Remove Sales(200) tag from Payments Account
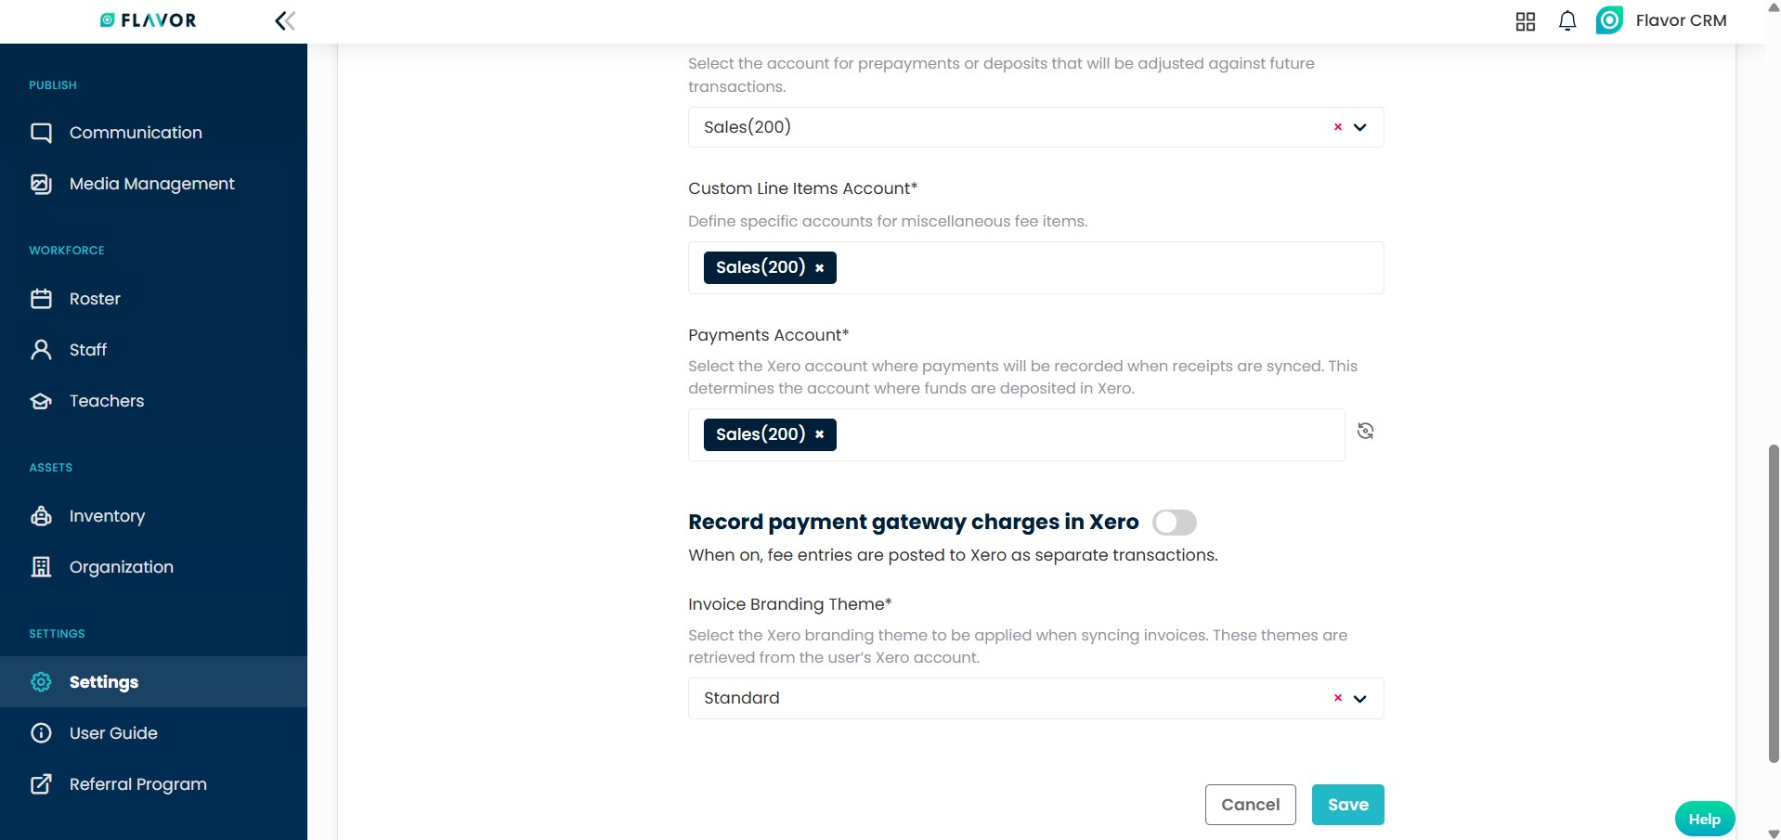 coord(820,434)
